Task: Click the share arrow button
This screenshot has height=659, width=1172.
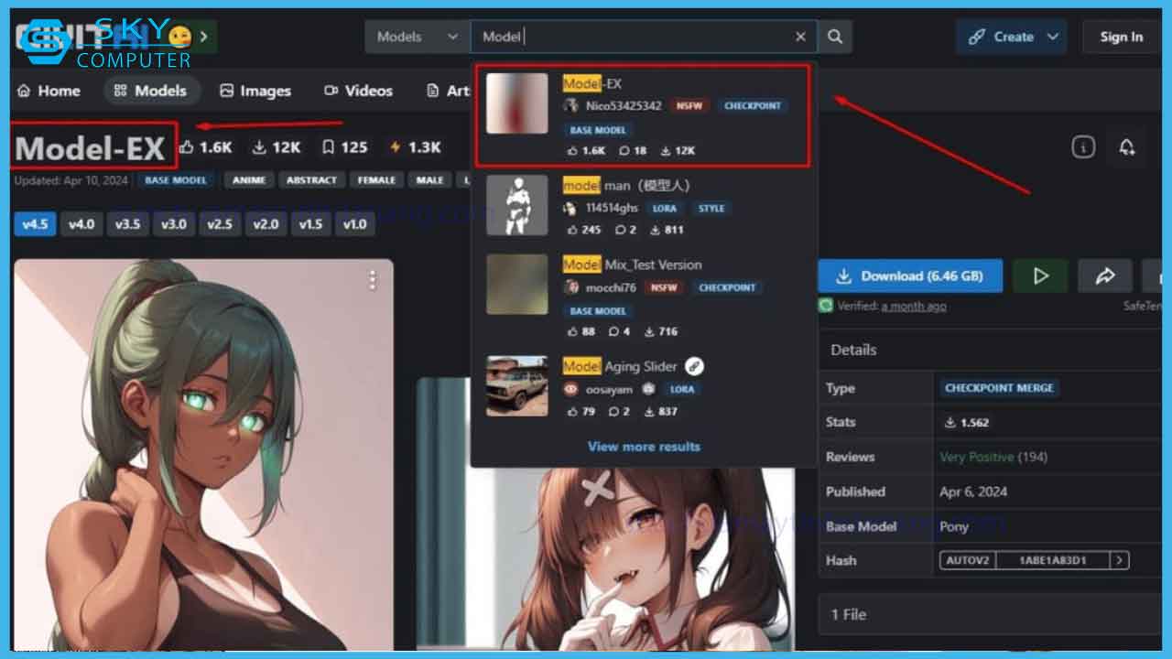Action: pos(1105,275)
